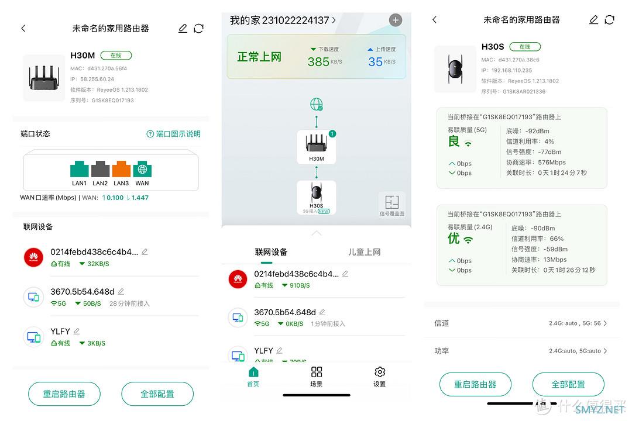
Task: Edit the router name on the H30S page
Action: tap(594, 20)
